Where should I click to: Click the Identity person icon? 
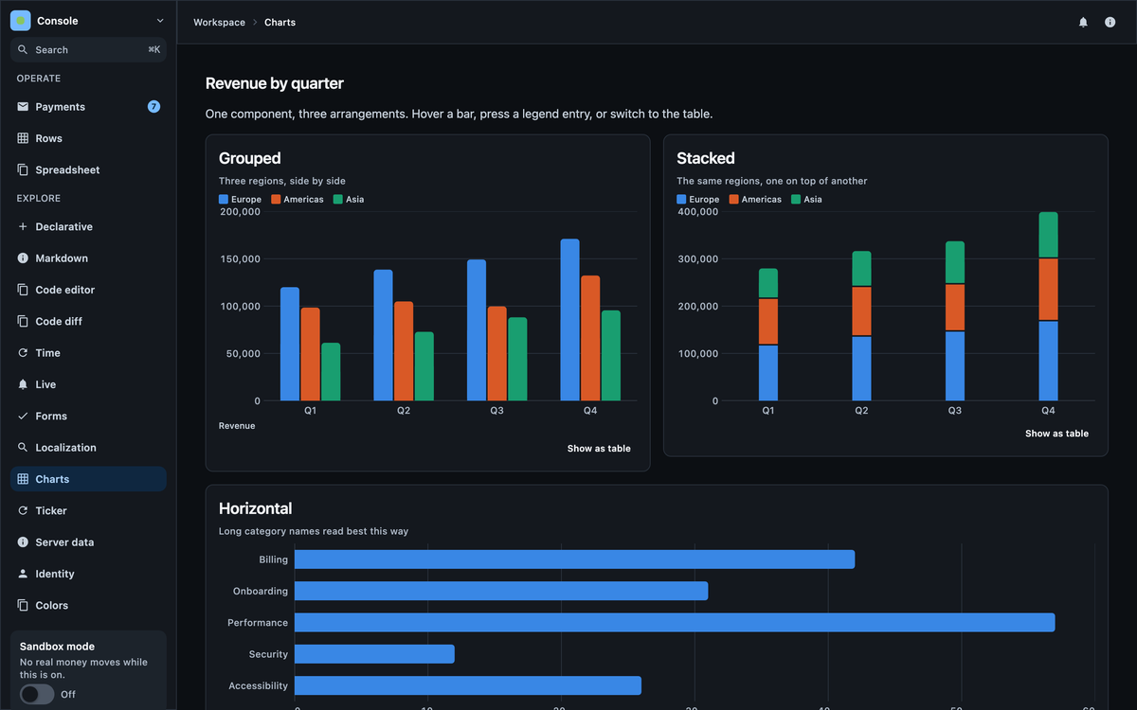23,574
